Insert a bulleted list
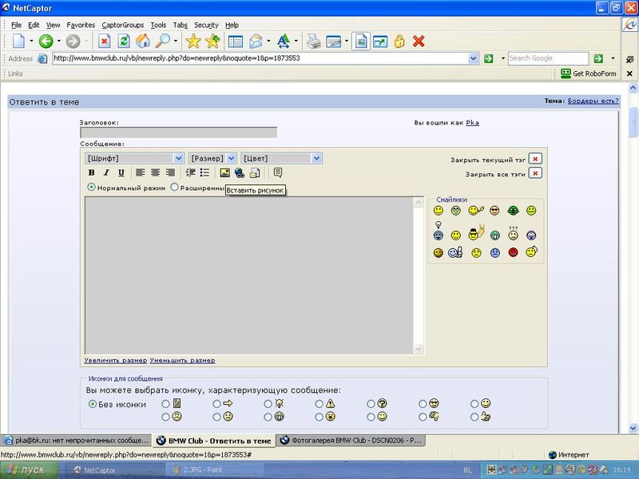 point(205,172)
